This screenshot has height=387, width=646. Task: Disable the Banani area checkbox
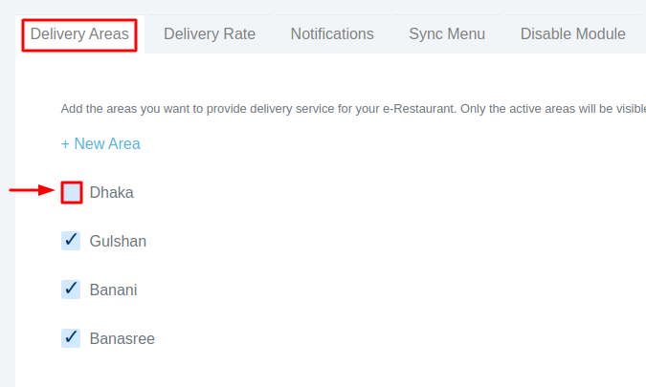click(x=71, y=289)
